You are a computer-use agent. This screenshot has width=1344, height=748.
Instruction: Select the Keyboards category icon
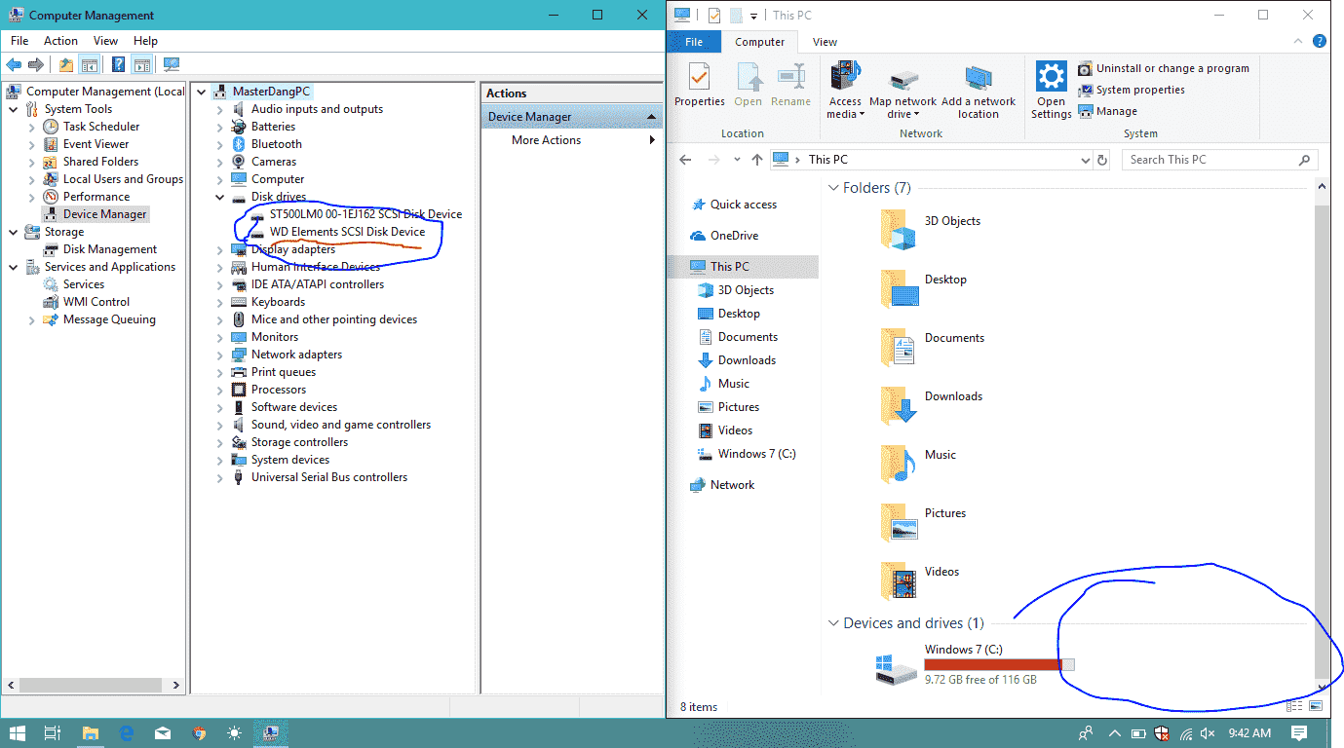pos(239,302)
